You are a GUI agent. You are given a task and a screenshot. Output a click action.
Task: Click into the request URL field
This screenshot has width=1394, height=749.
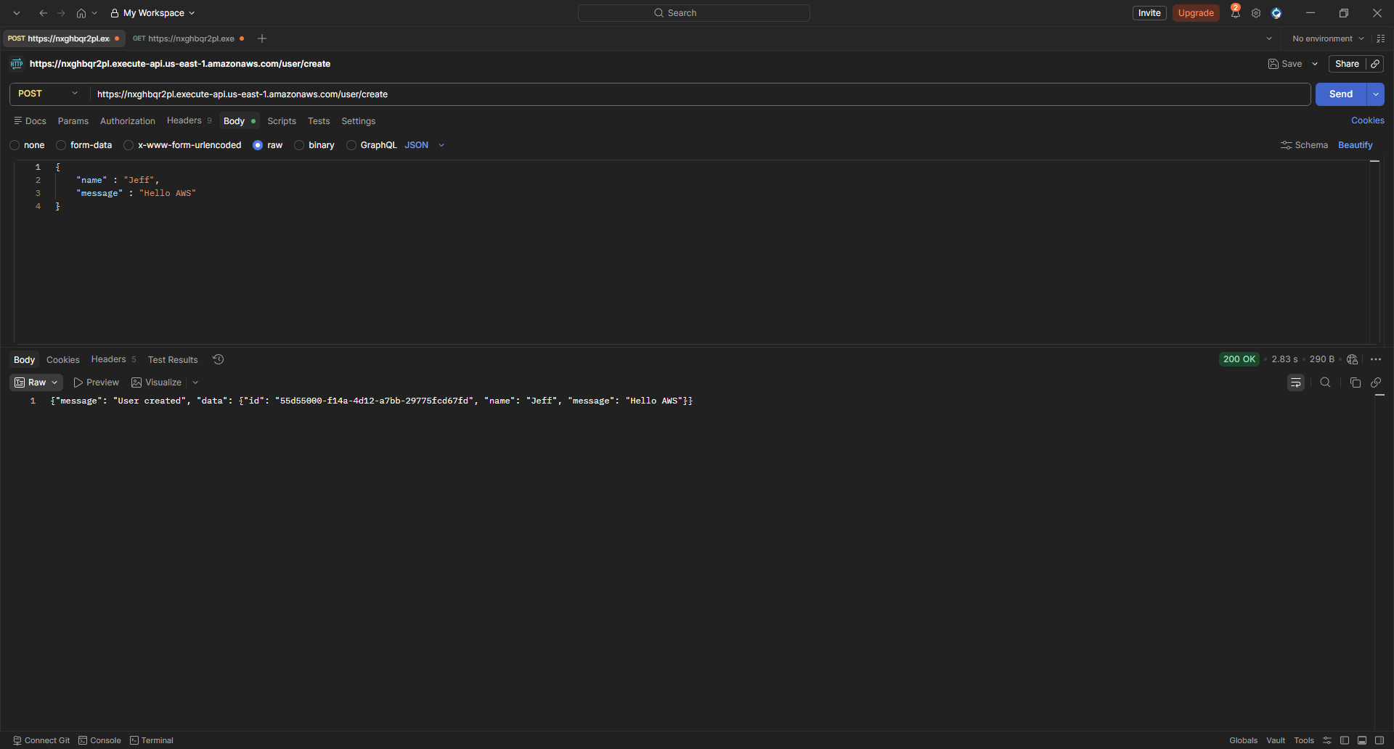(700, 94)
